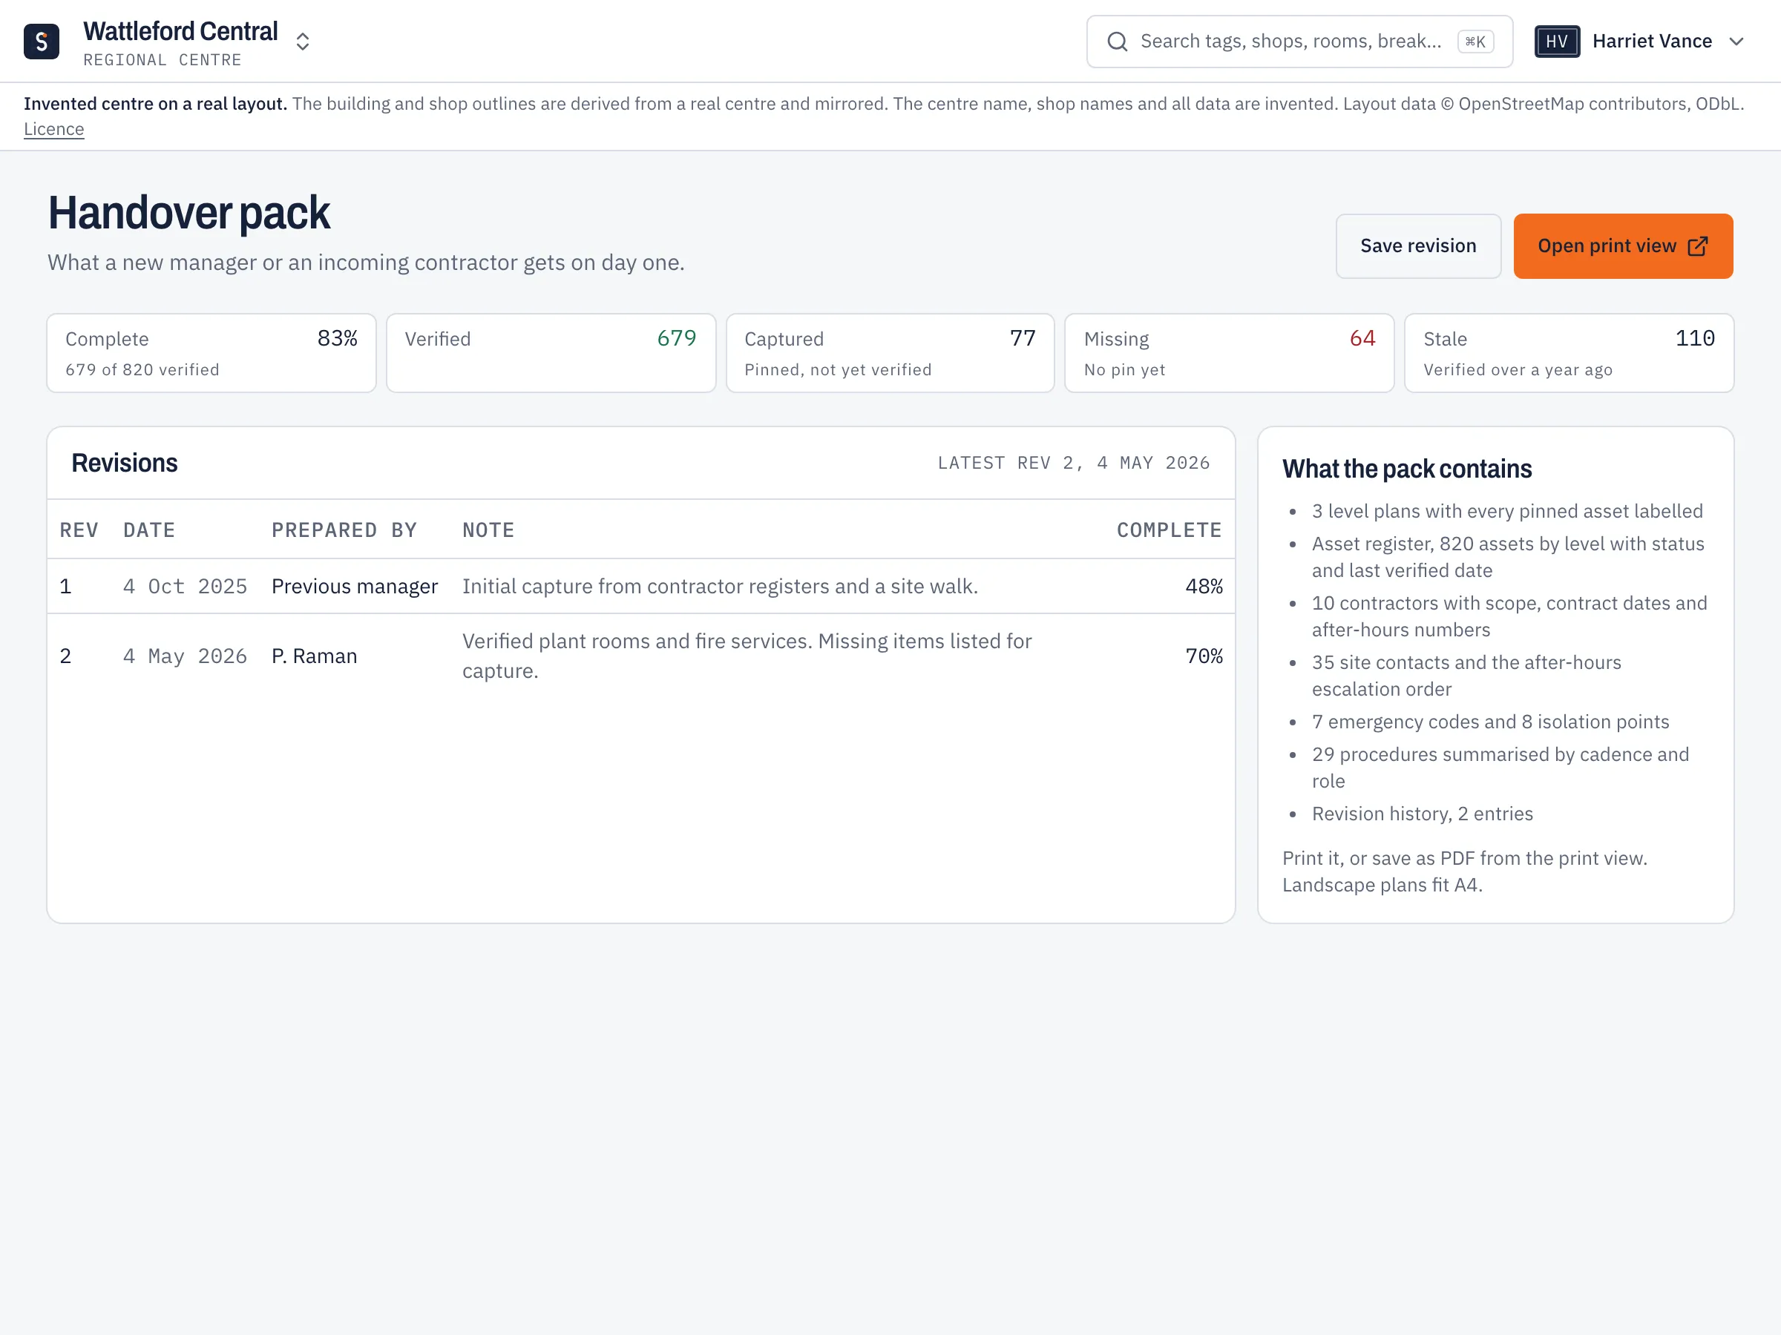
Task: Click the REGIONAL CENTRE label
Action: coord(163,60)
